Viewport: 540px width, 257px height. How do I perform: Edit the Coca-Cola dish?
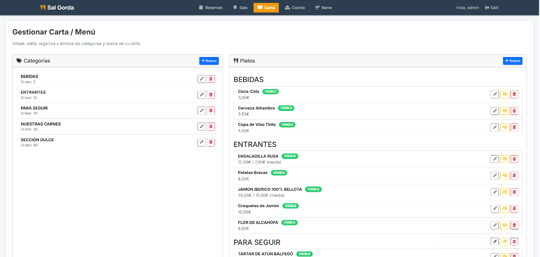coord(494,94)
